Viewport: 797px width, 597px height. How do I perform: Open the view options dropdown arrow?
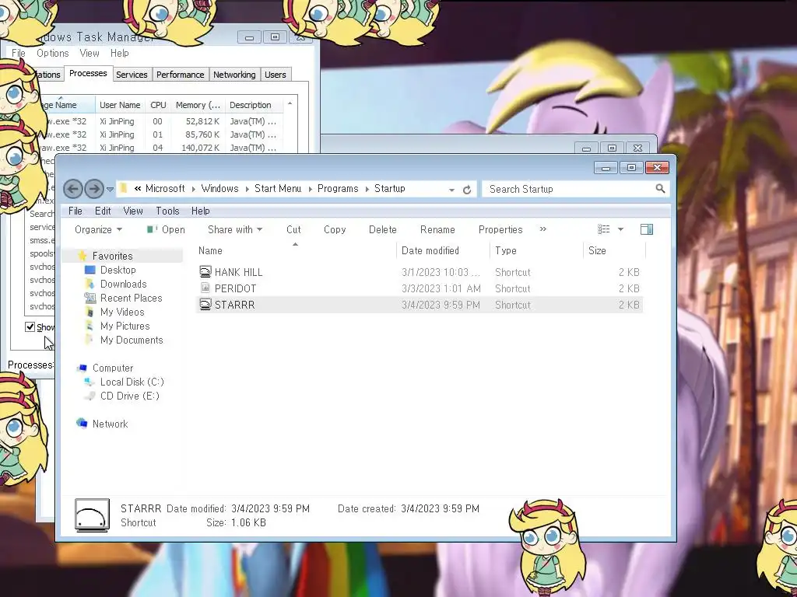pos(620,229)
